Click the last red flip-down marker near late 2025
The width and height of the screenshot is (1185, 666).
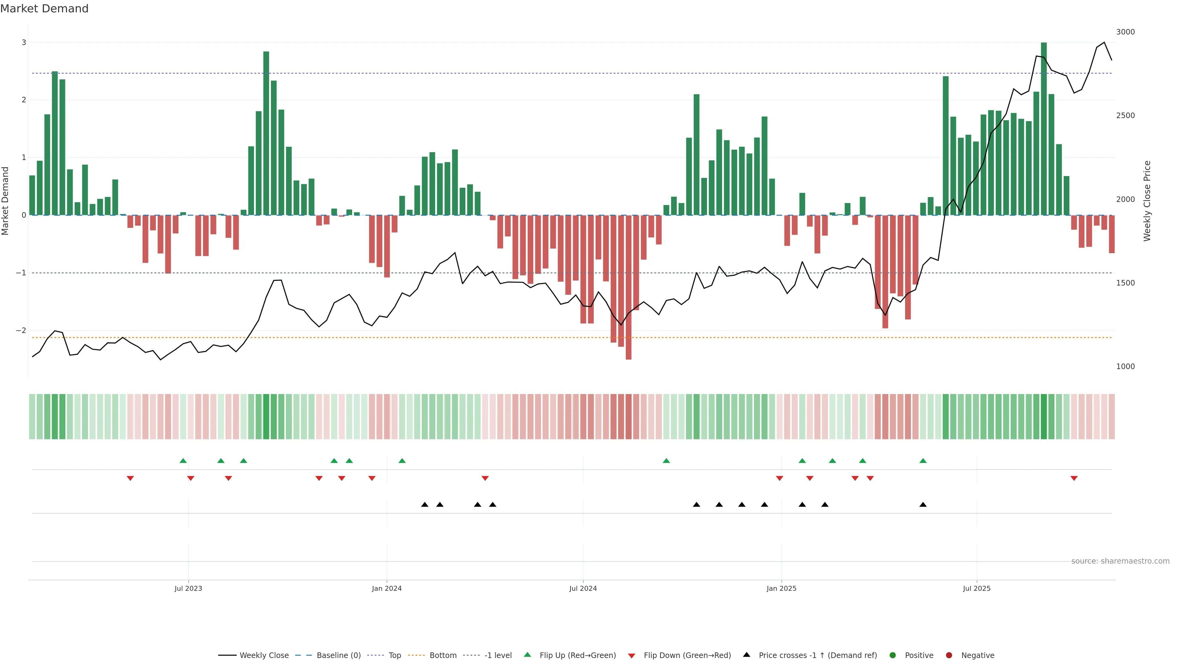coord(1074,479)
